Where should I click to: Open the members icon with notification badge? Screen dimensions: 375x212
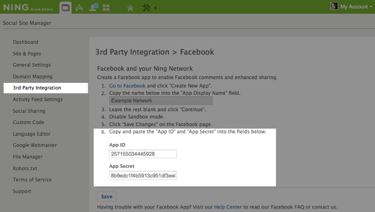pos(93,7)
